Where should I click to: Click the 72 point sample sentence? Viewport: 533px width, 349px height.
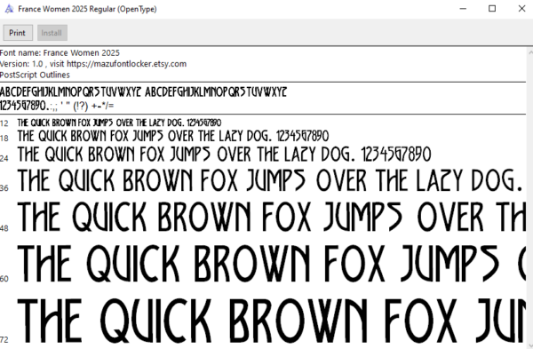[271, 321]
